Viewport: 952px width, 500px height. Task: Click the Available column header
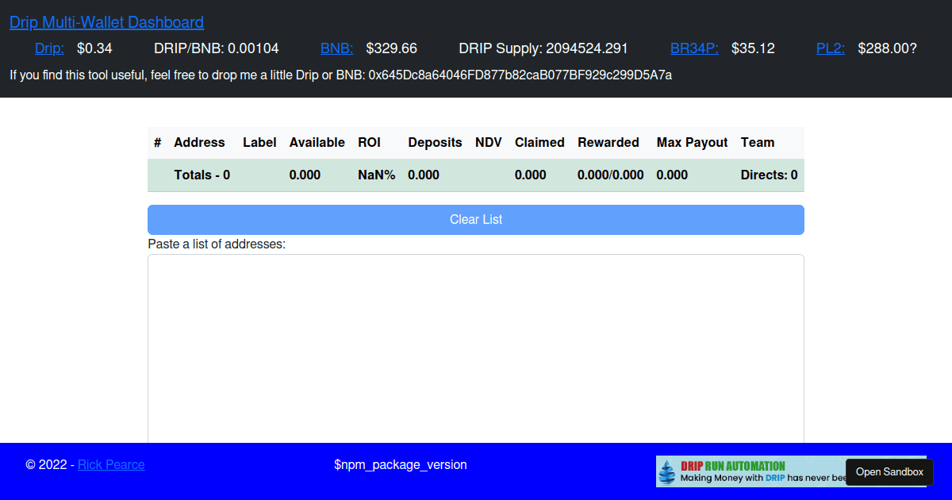click(317, 142)
